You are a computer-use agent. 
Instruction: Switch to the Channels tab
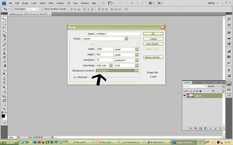[198, 82]
